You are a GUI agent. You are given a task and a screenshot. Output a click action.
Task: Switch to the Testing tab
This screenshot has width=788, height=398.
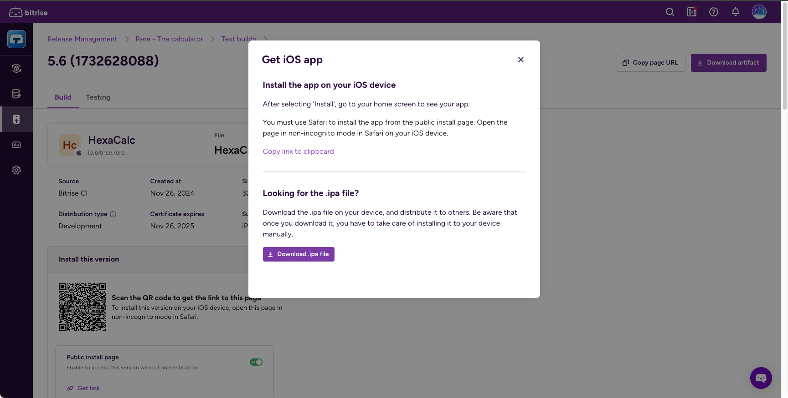98,97
